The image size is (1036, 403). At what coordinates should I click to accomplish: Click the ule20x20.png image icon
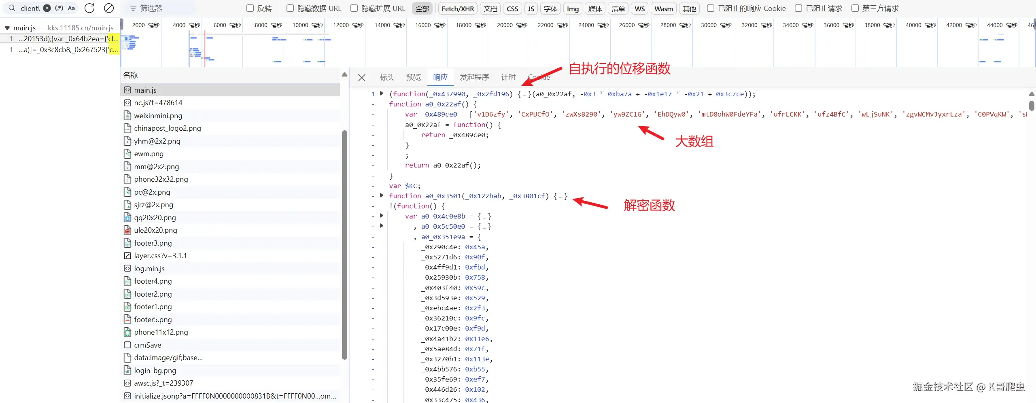tap(127, 230)
